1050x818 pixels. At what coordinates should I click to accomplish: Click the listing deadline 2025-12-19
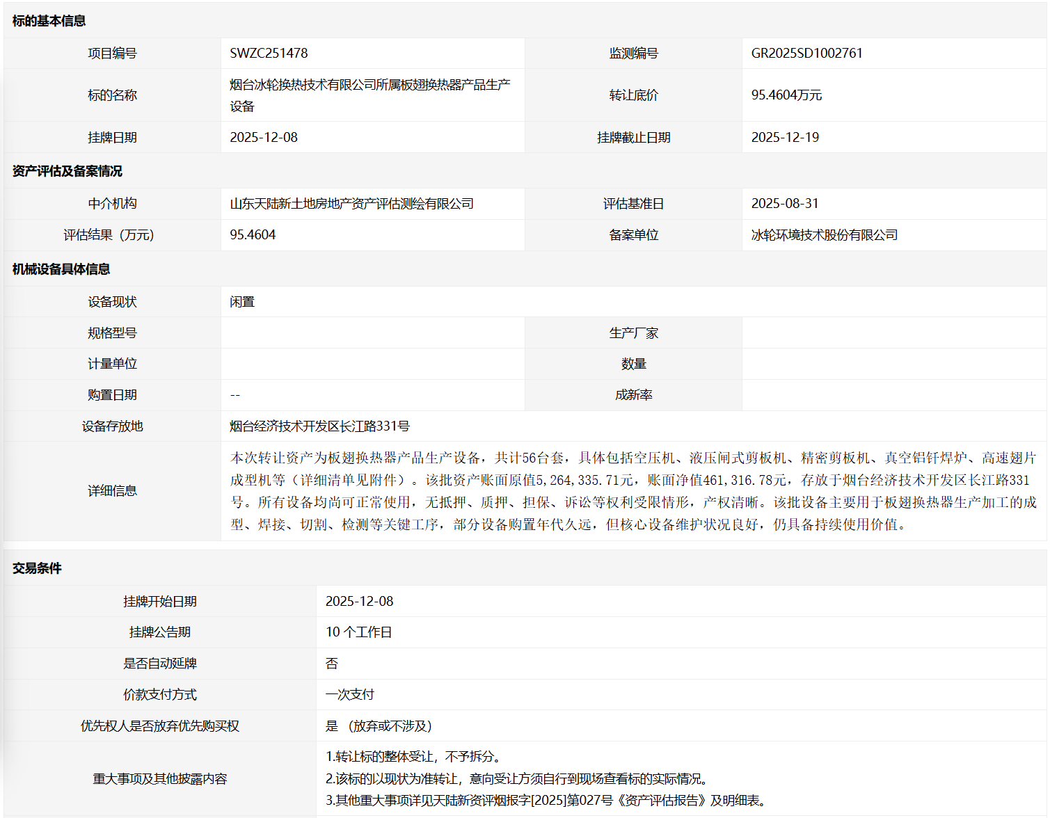(785, 138)
